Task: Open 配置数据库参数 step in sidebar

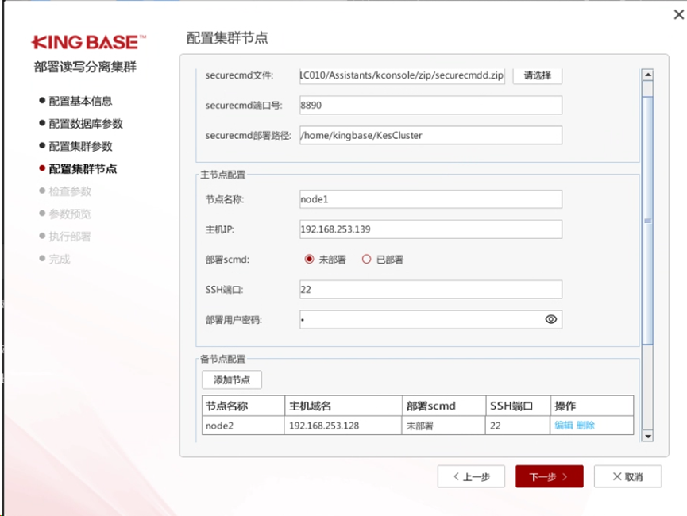Action: [85, 124]
